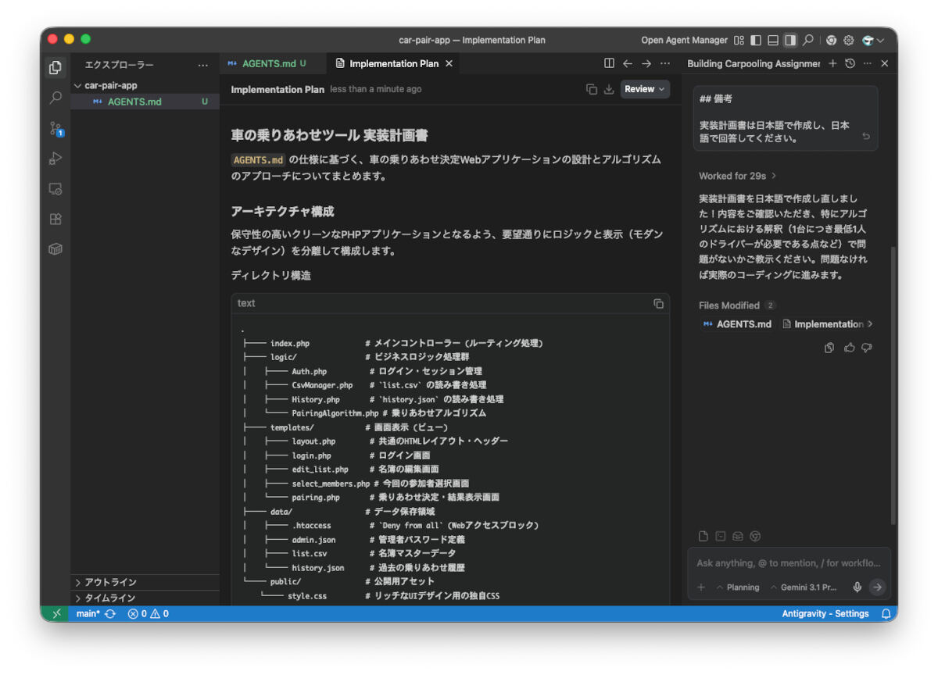Open remote window indicator in status bar
The width and height of the screenshot is (938, 675).
pos(56,614)
